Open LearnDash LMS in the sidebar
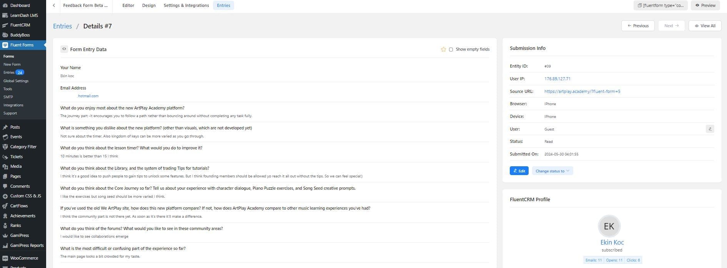Image resolution: width=727 pixels, height=268 pixels. point(24,15)
